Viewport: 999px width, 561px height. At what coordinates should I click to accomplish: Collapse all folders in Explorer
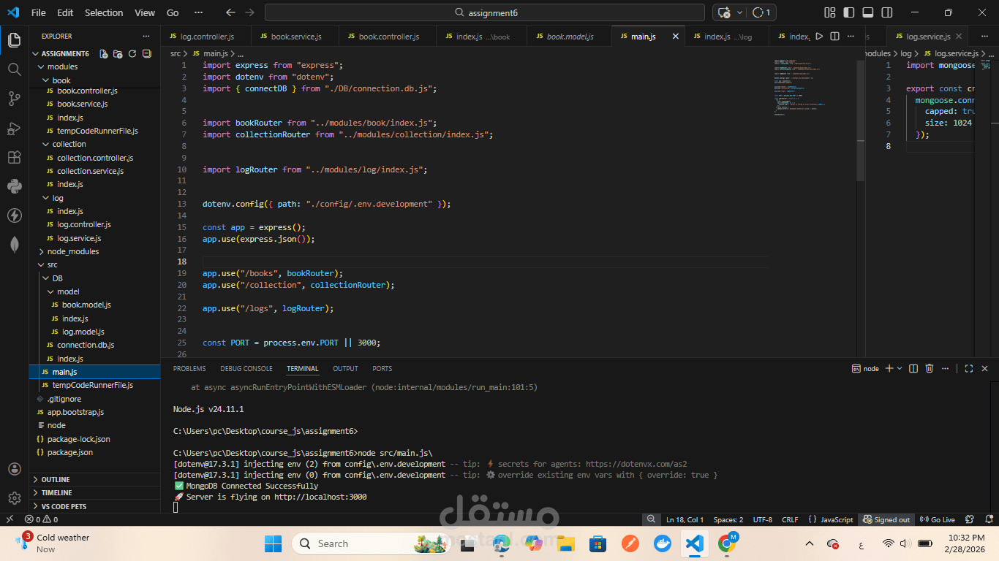point(147,53)
